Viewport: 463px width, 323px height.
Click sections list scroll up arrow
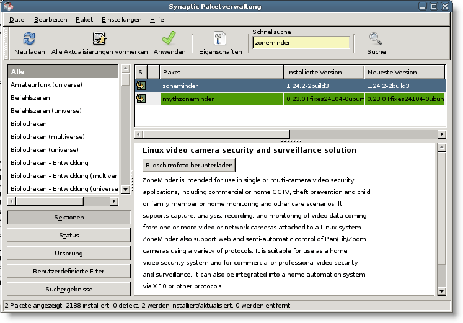pyautogui.click(x=125, y=68)
